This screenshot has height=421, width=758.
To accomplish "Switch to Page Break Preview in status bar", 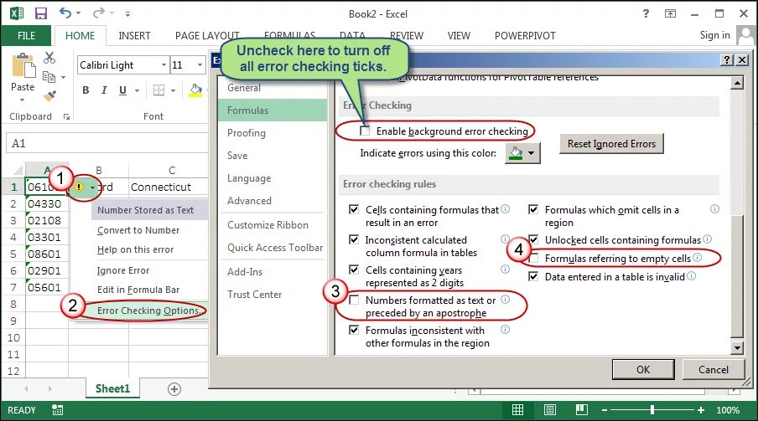I will (x=582, y=410).
